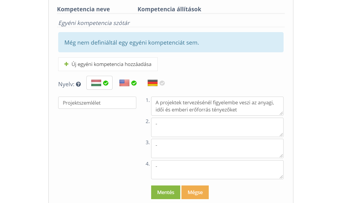The width and height of the screenshot is (340, 203).
Task: Click green checkmark beside the US flag
Action: (x=134, y=83)
